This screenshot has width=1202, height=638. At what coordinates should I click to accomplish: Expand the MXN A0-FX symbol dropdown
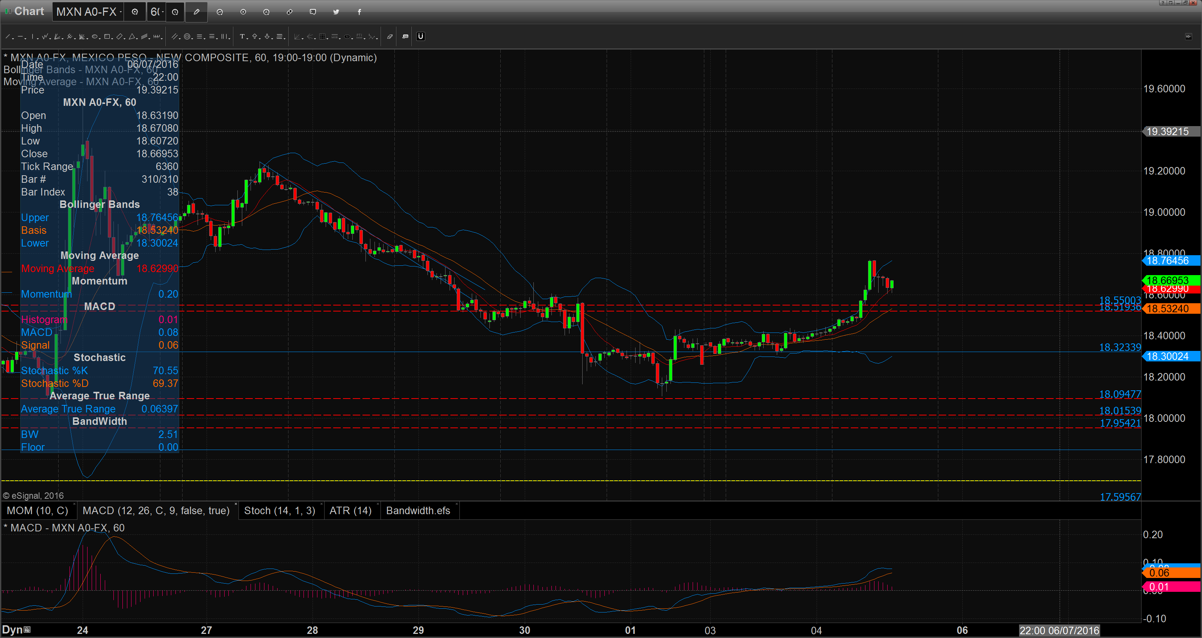pos(121,12)
